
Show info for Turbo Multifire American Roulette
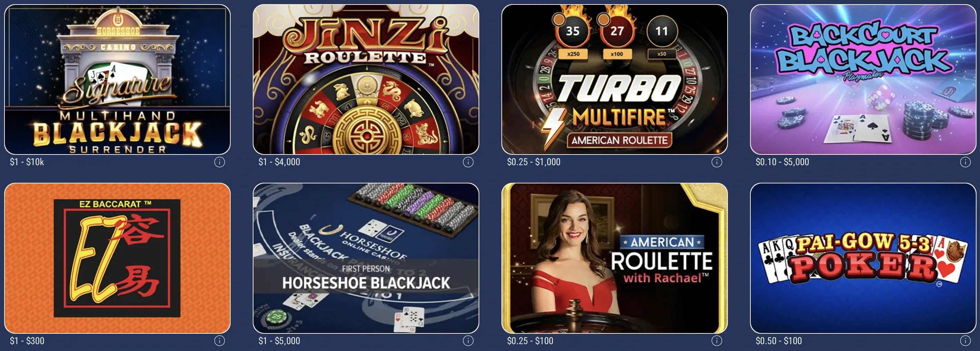pyautogui.click(x=717, y=162)
